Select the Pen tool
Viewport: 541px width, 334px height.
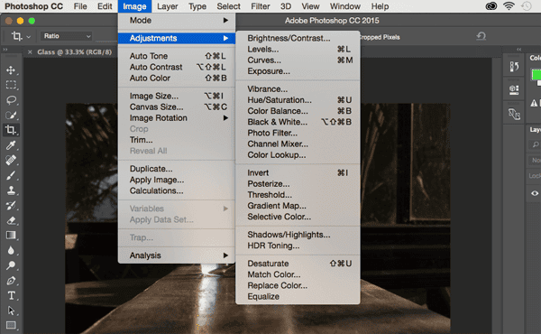pos(11,281)
